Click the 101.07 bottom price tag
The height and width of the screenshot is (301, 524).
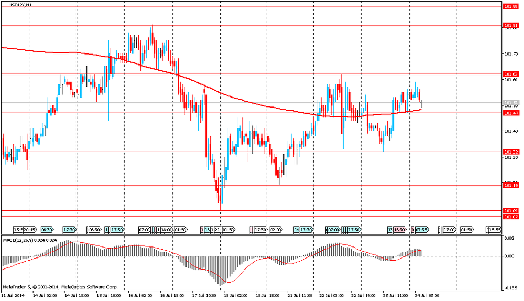pyautogui.click(x=510, y=217)
